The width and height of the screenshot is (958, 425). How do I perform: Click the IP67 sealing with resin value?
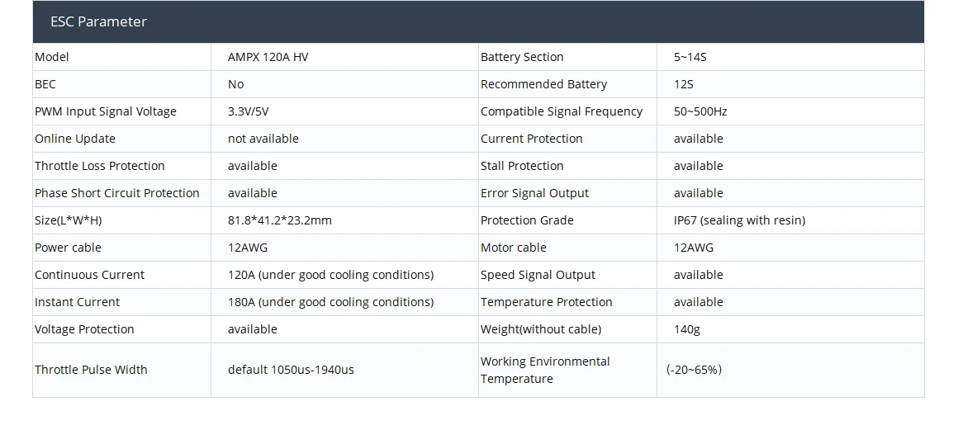(x=739, y=220)
